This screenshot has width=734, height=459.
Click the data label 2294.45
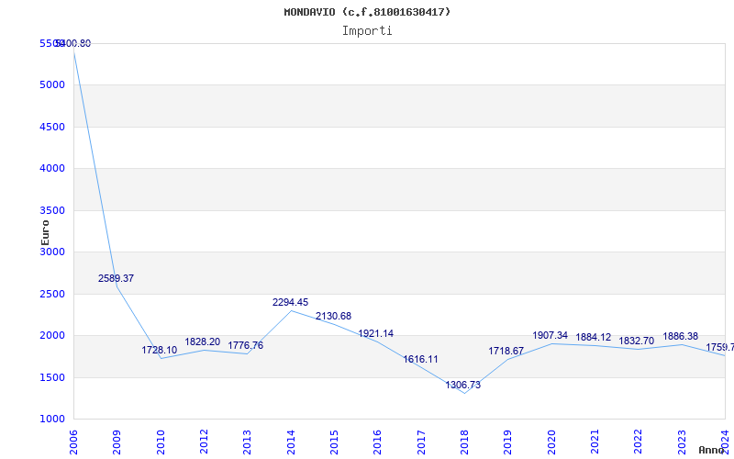point(290,303)
